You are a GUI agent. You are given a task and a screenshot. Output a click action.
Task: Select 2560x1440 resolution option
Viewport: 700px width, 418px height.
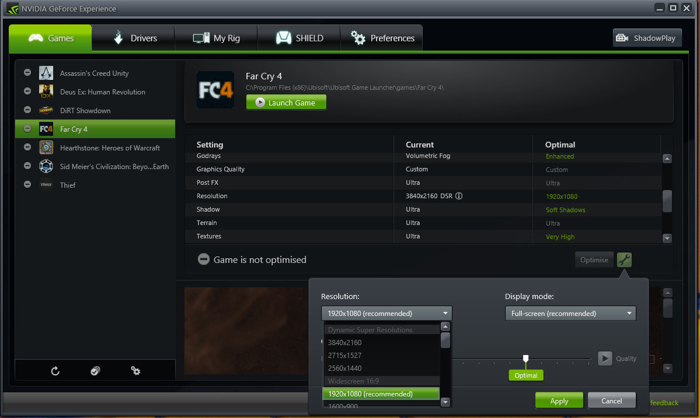click(x=382, y=368)
